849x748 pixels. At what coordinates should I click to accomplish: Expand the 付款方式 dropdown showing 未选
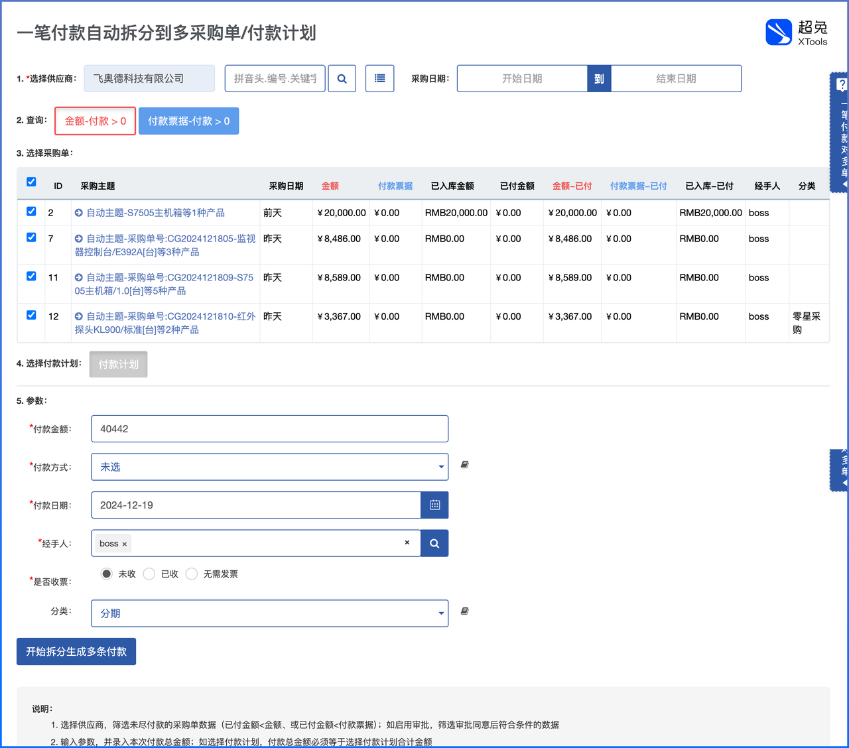point(269,467)
